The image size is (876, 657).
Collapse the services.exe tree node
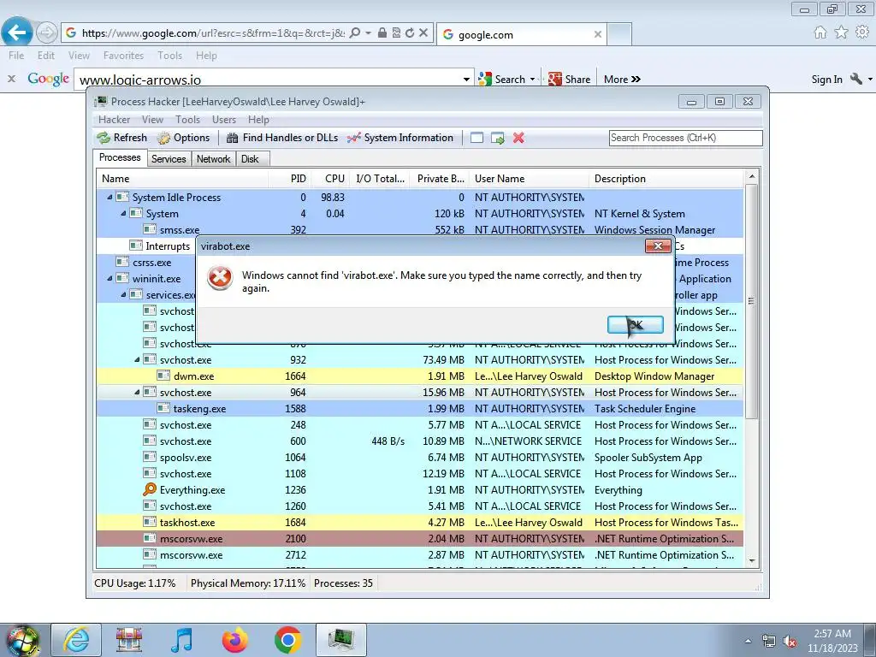[x=123, y=294]
